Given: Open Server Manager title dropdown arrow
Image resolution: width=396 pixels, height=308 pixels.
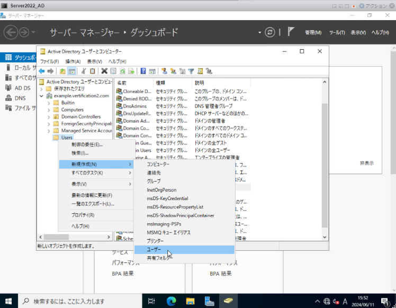Looking at the screenshot, I should (259, 32).
